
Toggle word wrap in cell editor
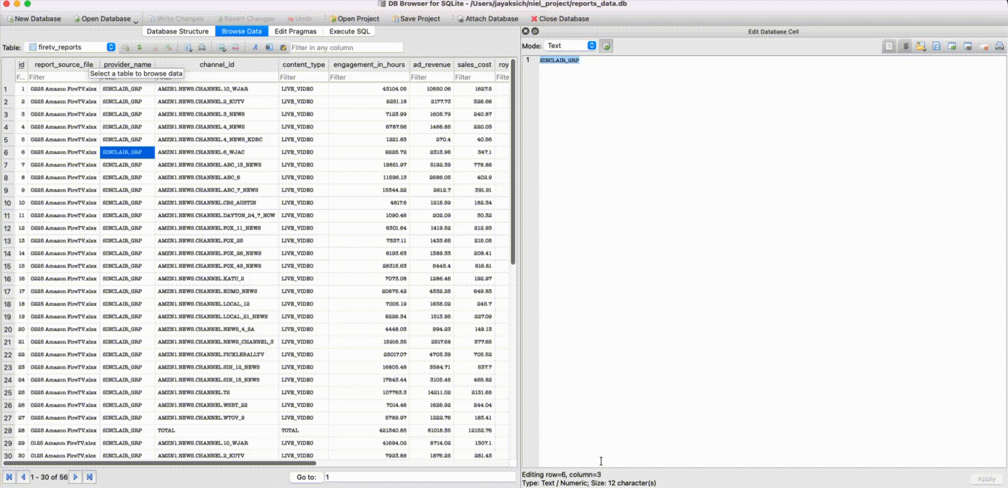[905, 46]
